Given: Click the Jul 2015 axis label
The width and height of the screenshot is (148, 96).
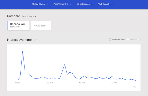Looking at the screenshot, I should point(114,83).
